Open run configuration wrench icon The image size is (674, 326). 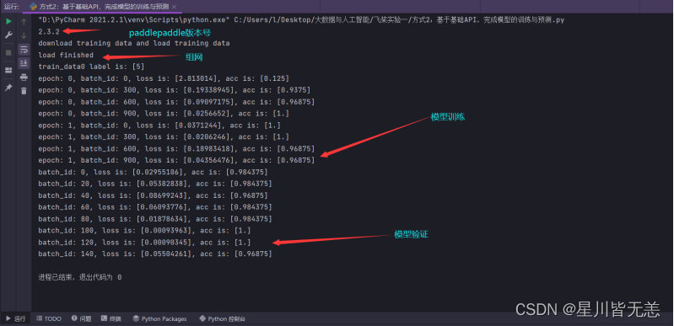8,35
